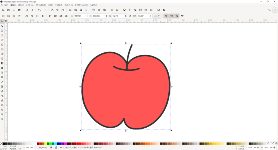The width and height of the screenshot is (278, 150).
Task: Click the Print document icon
Action: click(x=19, y=10)
